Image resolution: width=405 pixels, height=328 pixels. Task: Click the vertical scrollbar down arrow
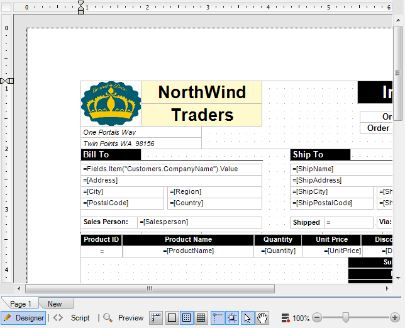tap(397, 278)
